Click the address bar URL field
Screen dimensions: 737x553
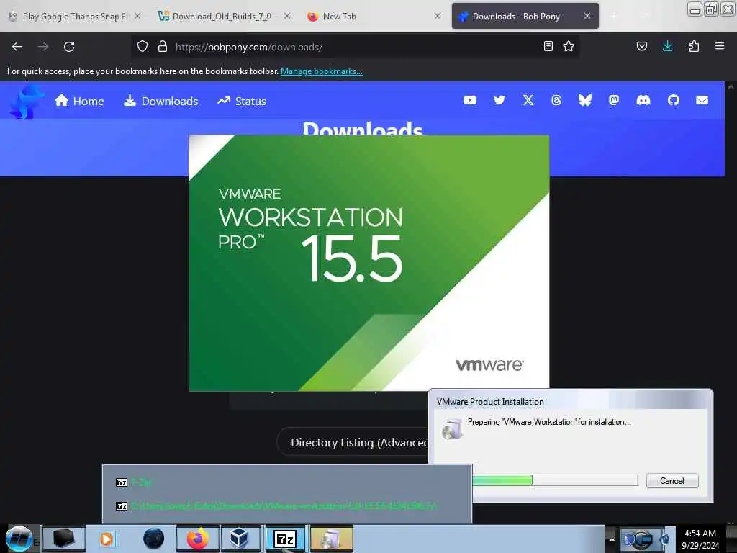pos(357,47)
